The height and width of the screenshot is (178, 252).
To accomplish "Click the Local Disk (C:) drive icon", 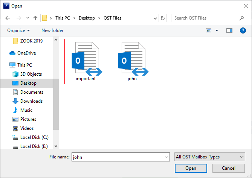I will pyautogui.click(x=15, y=138).
